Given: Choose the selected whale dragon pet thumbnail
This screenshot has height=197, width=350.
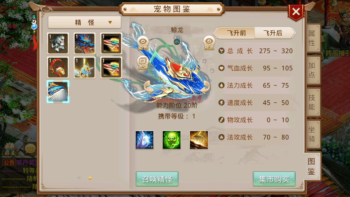Looking at the screenshot, I should tap(58, 92).
